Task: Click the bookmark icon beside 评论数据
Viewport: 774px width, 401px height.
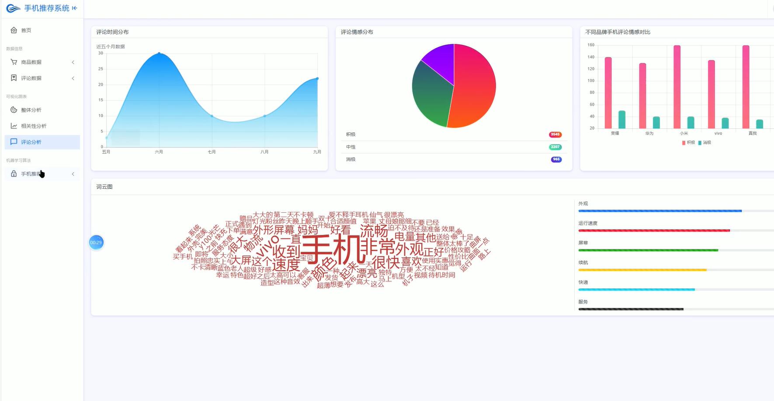Action: click(x=13, y=78)
